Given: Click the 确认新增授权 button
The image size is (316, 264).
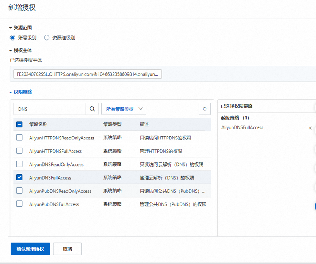Looking at the screenshot, I should 30,249.
